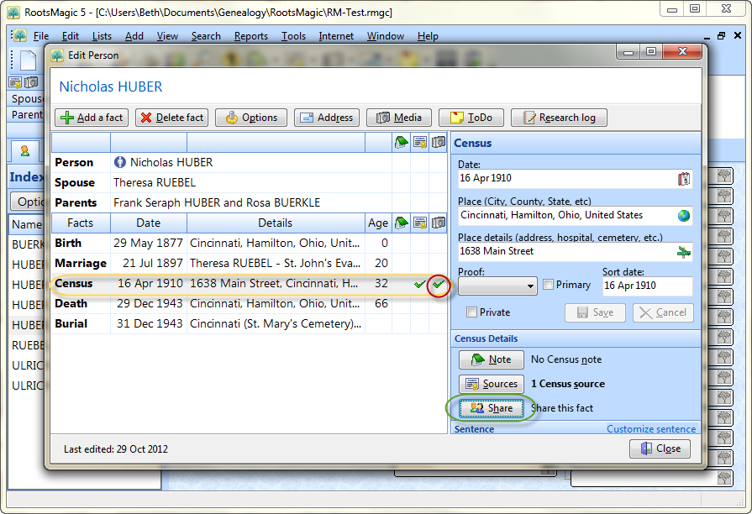Screen dimensions: 752x514
Task: Click the Sort date field
Action: click(x=648, y=286)
